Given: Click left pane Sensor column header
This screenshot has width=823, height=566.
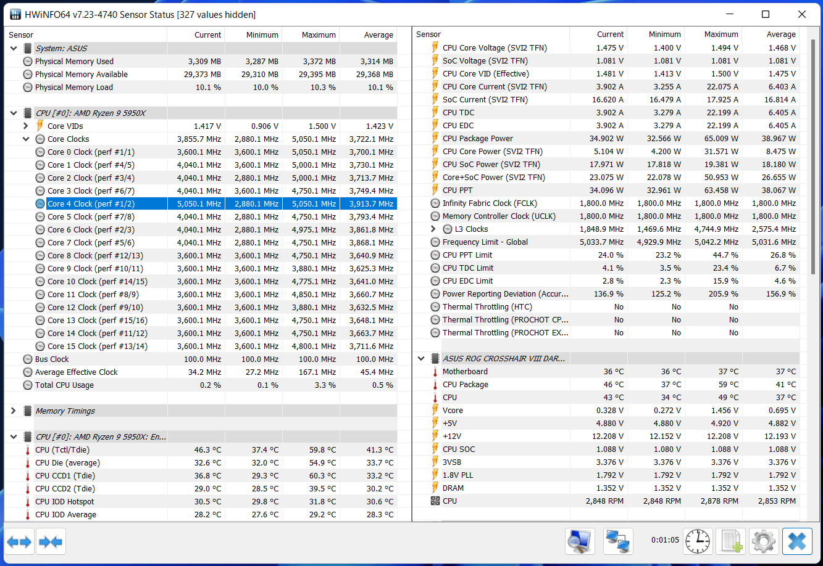Looking at the screenshot, I should pyautogui.click(x=86, y=35).
